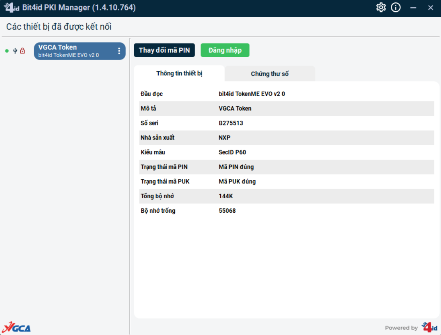Close the PKI Manager window
441x335 pixels.
pos(430,8)
